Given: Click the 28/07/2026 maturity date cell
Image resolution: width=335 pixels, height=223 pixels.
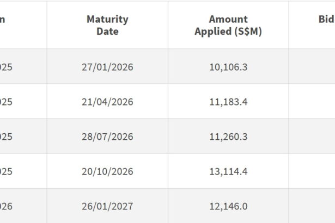Looking at the screenshot, I should 107,137.
